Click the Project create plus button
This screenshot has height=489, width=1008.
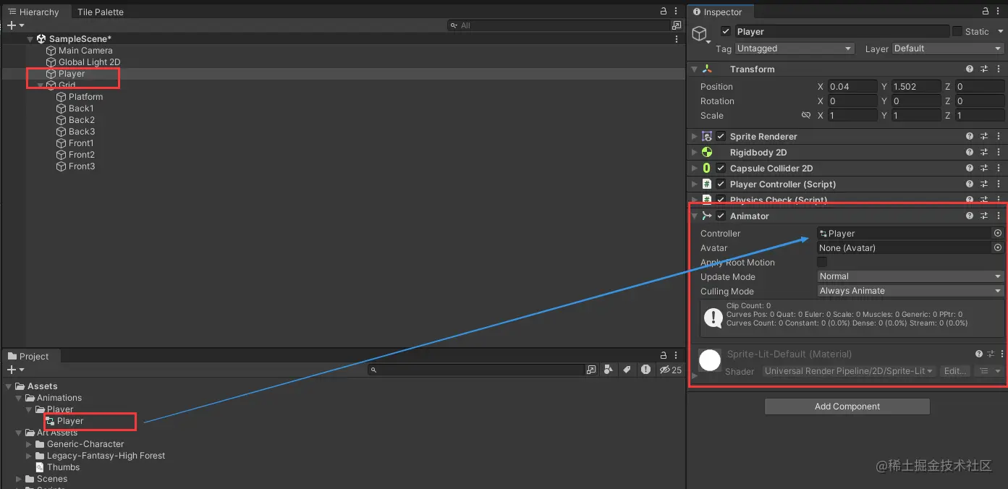[11, 370]
